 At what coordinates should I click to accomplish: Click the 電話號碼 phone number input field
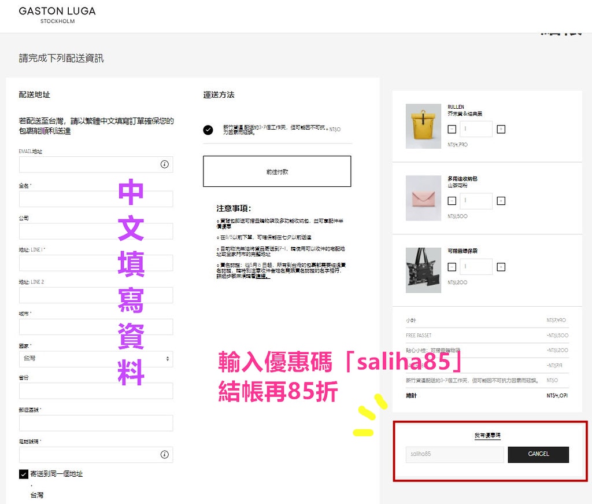[96, 454]
